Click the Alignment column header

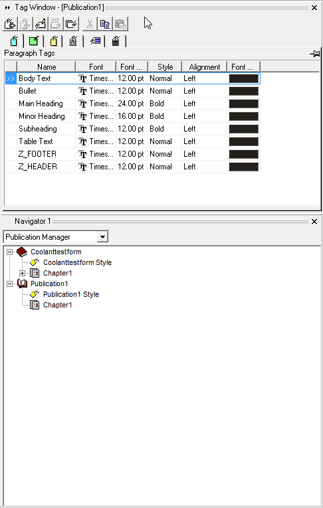[204, 67]
